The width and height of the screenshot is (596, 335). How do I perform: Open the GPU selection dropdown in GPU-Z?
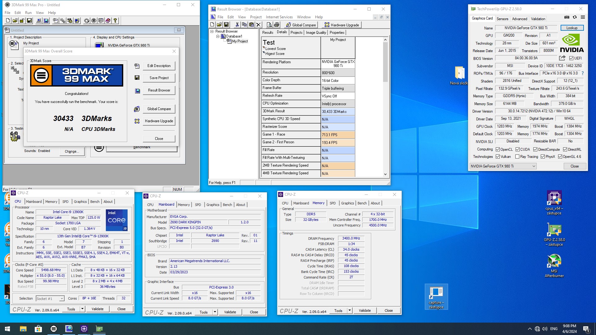tap(503, 166)
